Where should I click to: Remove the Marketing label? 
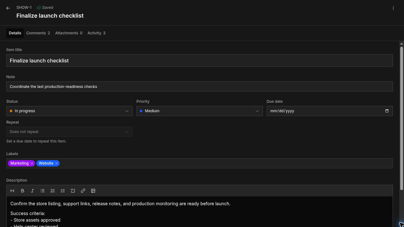coord(32,163)
